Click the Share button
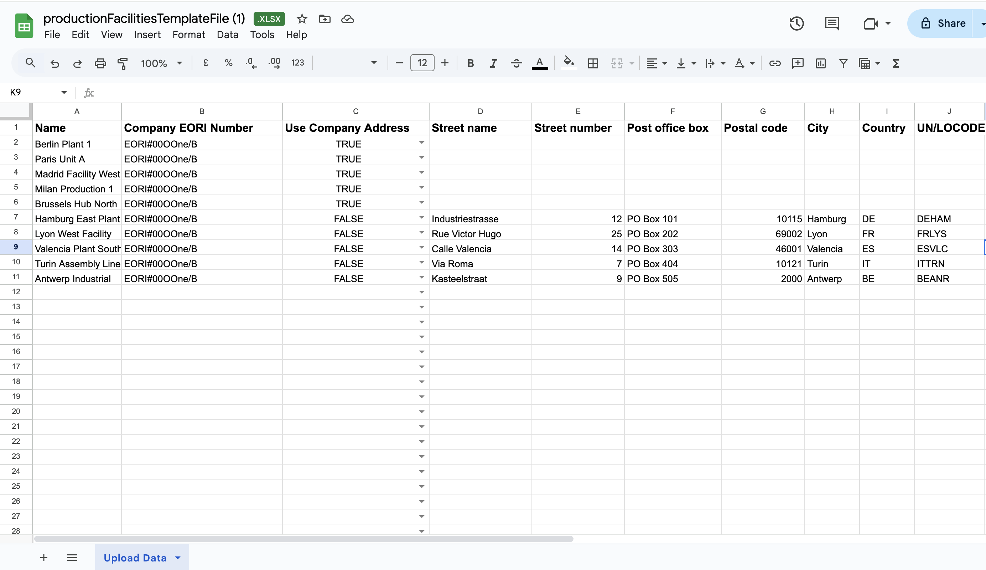This screenshot has height=570, width=986. pyautogui.click(x=943, y=24)
